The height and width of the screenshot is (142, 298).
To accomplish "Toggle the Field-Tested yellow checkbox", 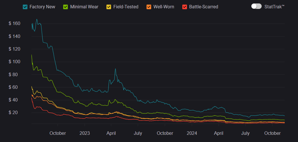I will pos(108,7).
